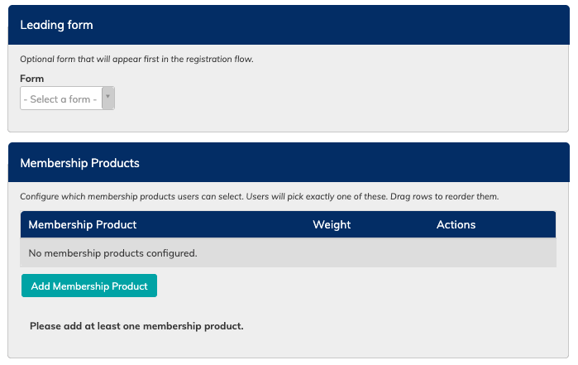Screen dimensions: 578x365
Task: Click the Membership Products dark blue header bar
Action: (x=289, y=162)
